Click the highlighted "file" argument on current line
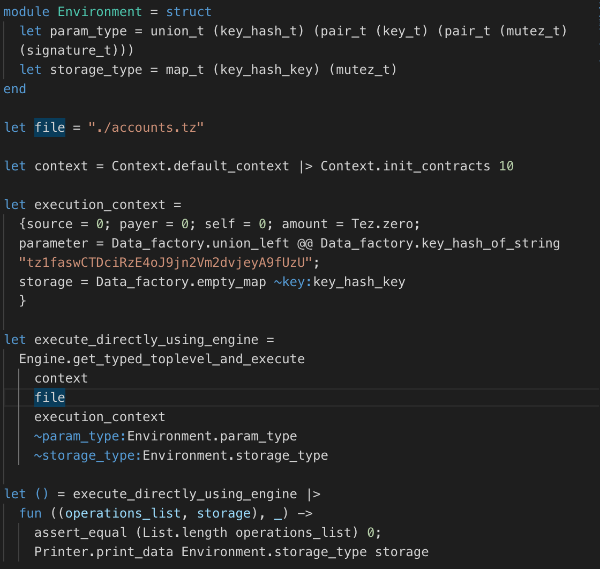The image size is (600, 569). click(x=49, y=397)
